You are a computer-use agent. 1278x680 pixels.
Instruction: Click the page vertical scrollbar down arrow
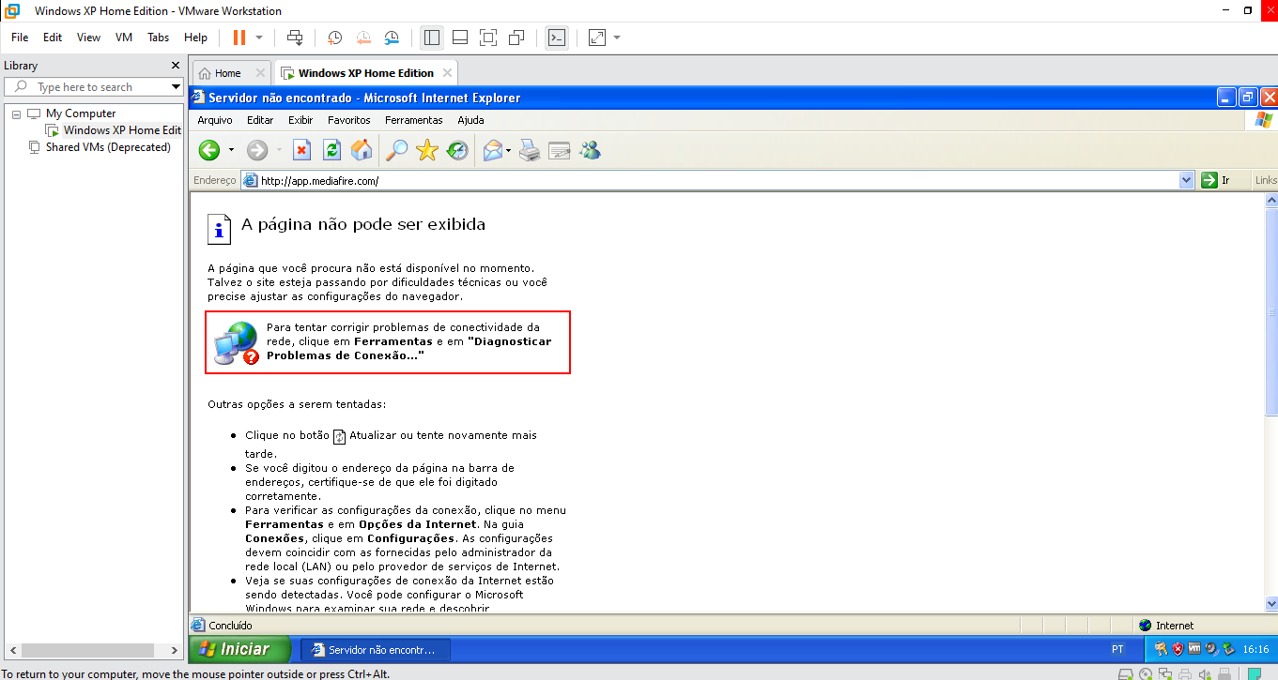coord(1270,605)
